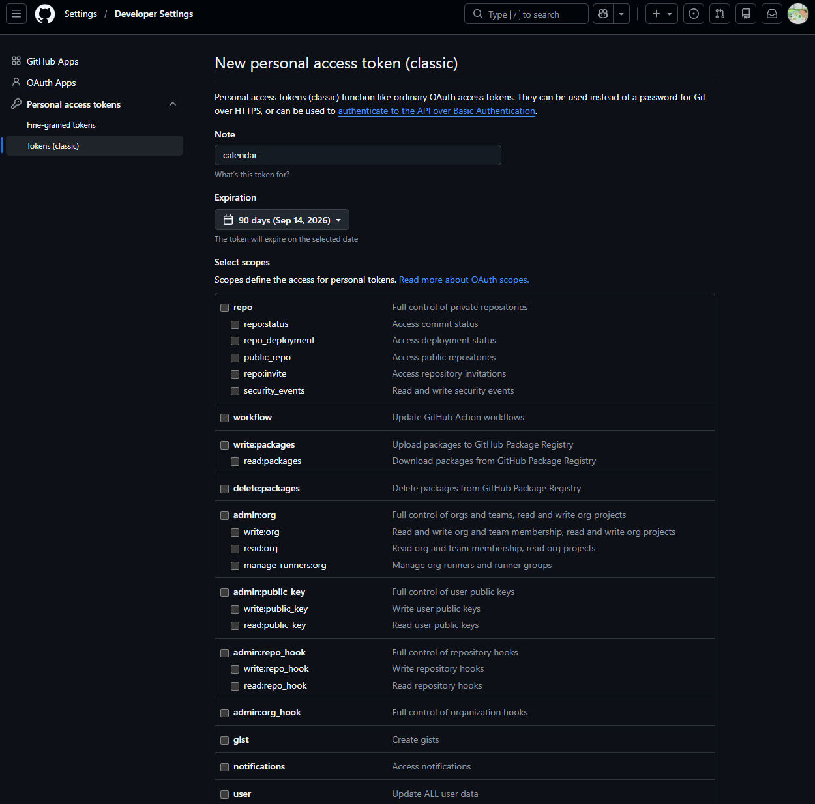Open authenticate to the API over Basic Authentication link

click(x=436, y=111)
